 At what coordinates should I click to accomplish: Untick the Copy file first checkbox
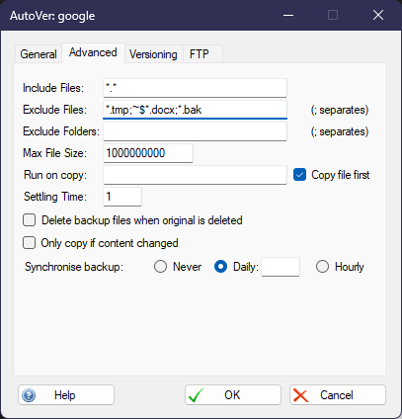click(299, 175)
